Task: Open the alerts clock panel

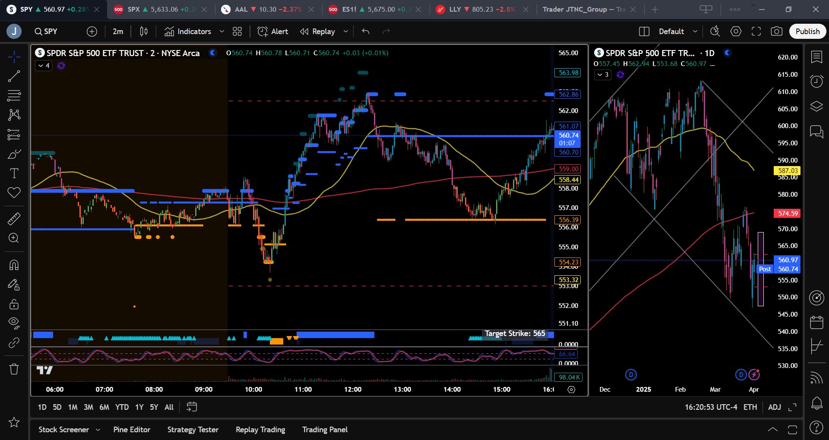Action: 816,81
